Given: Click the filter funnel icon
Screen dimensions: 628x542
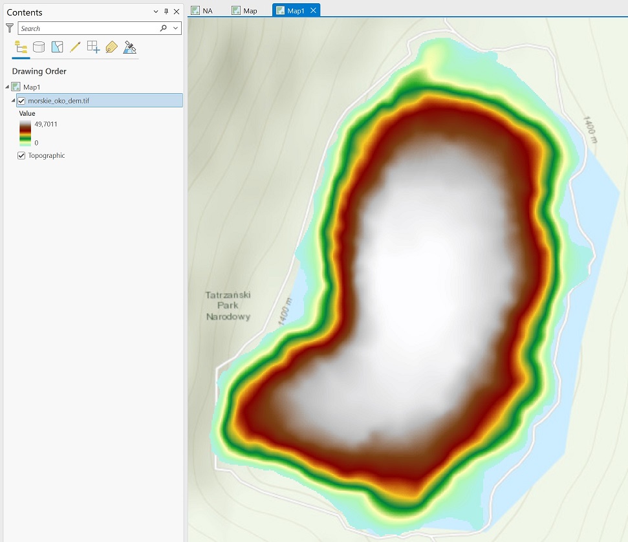Looking at the screenshot, I should [x=10, y=28].
